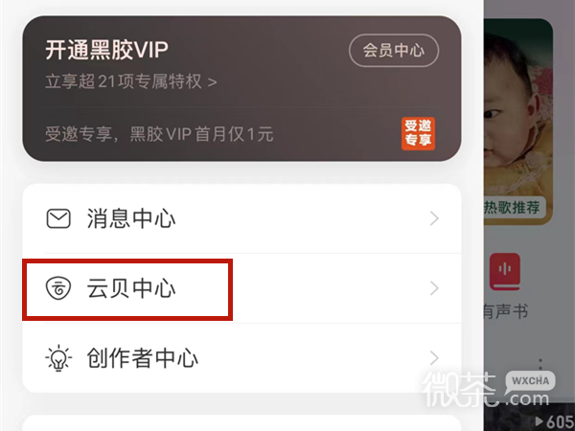Tap the 有声书 label text
This screenshot has height=431, width=575.
(x=506, y=312)
